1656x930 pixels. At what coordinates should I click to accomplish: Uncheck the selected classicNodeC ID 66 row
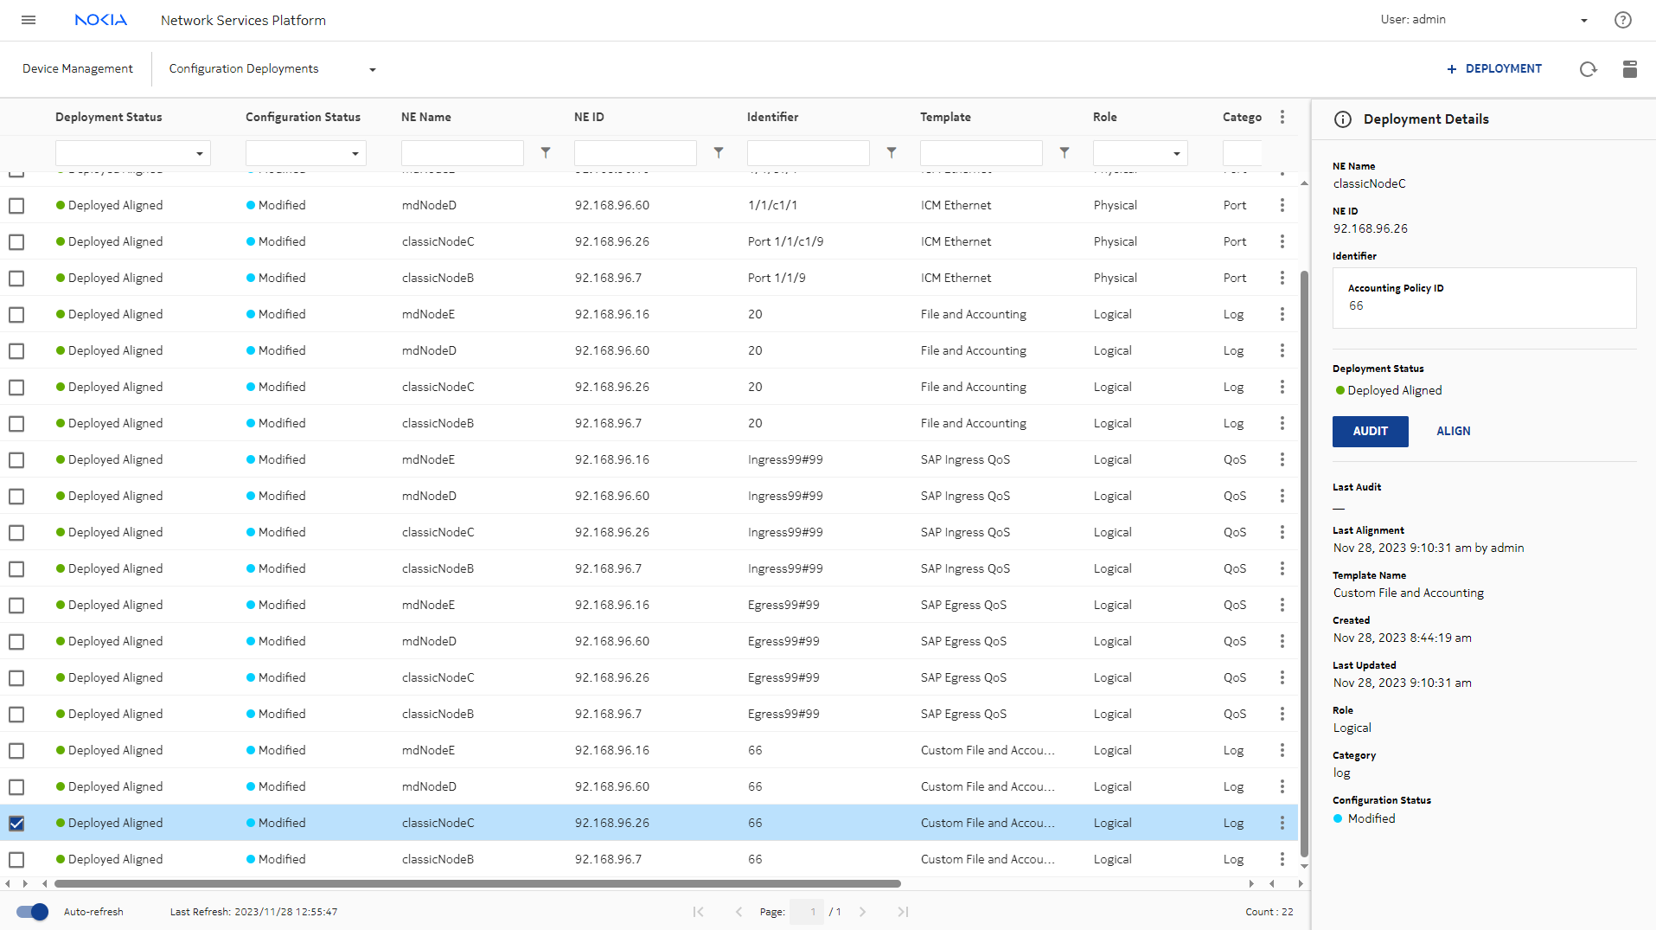[16, 824]
